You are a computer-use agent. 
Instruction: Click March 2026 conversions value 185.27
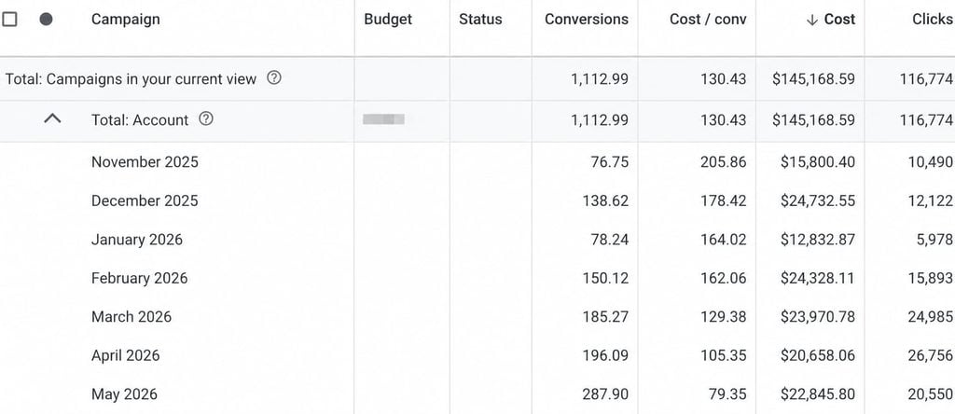pyautogui.click(x=605, y=317)
